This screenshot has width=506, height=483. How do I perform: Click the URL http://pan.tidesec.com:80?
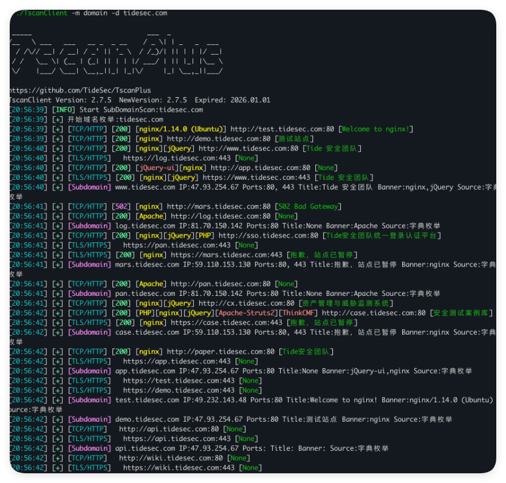point(221,284)
